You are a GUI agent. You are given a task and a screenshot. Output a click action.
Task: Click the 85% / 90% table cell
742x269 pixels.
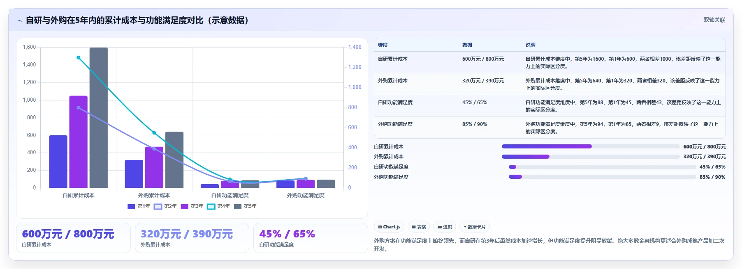coord(475,124)
